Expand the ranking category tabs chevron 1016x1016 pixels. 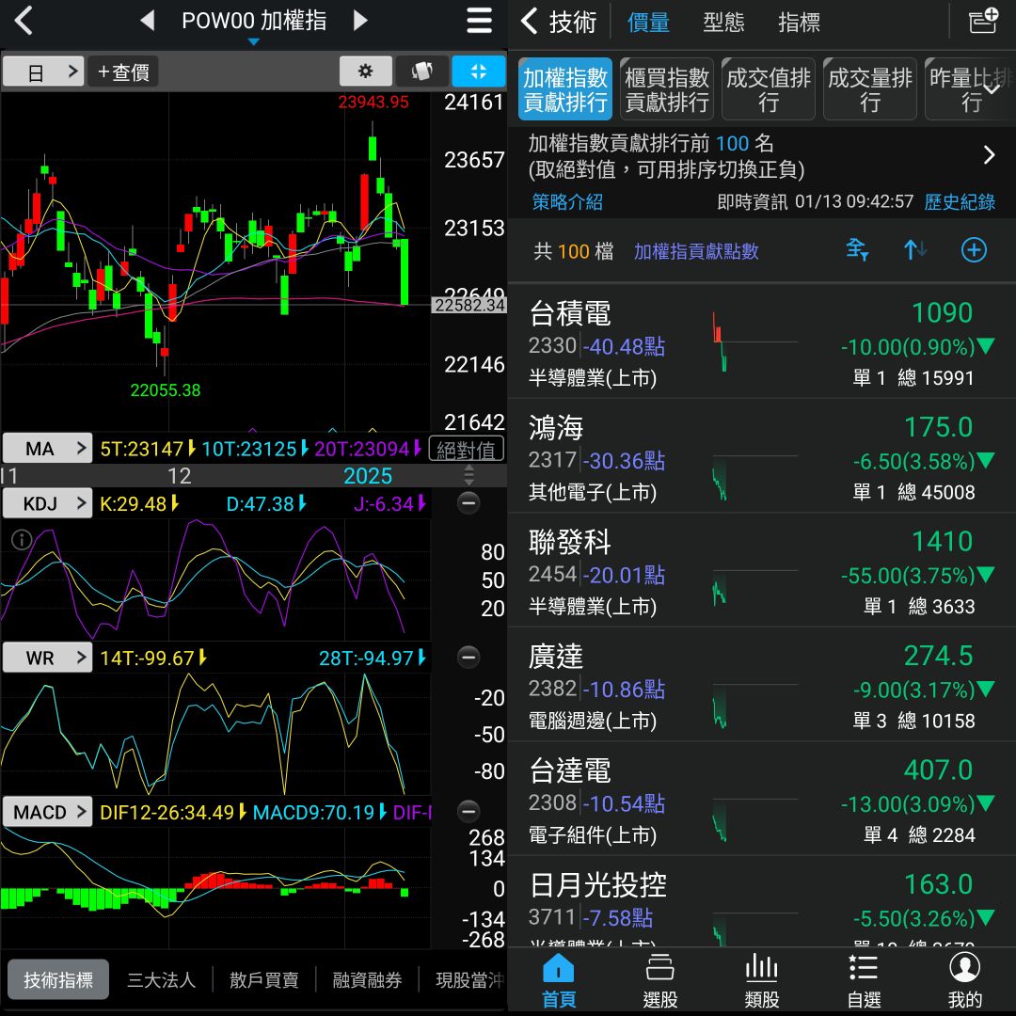point(992,88)
